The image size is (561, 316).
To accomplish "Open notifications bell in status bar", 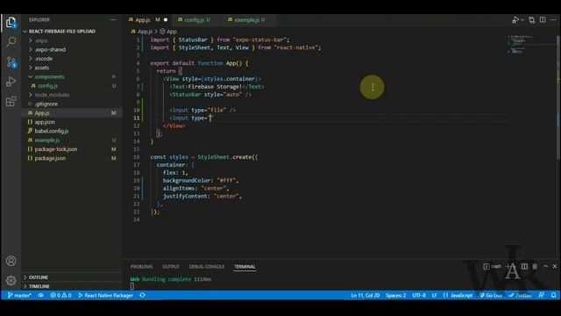I will (x=553, y=295).
